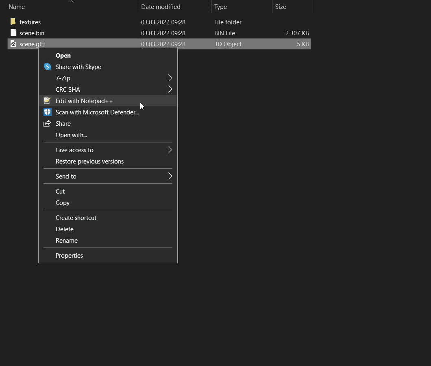431x366 pixels.
Task: Click the Share arrow icon
Action: coord(48,124)
